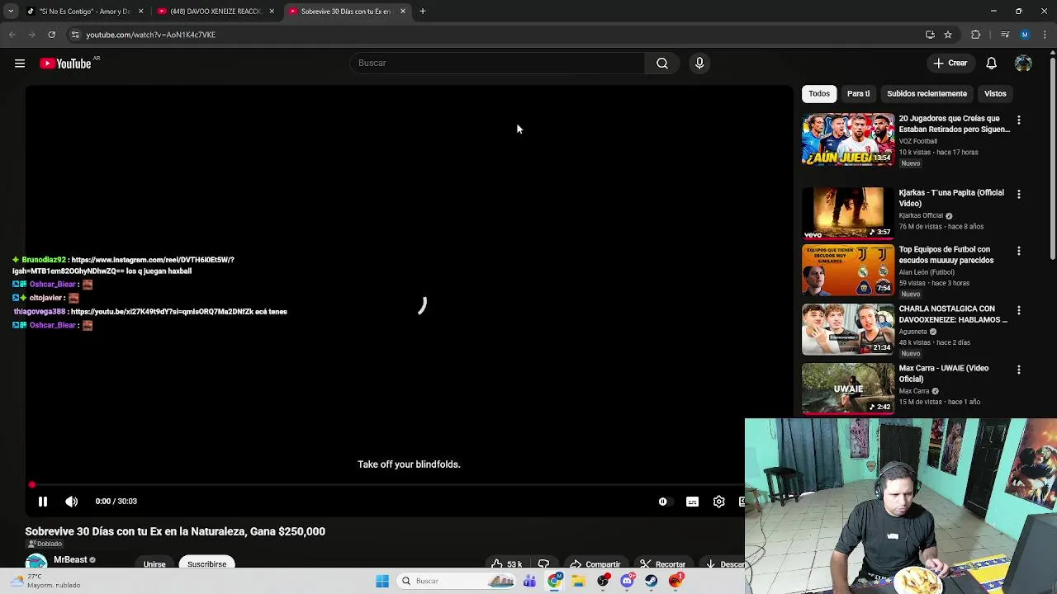Pause the video playback

coord(43,502)
